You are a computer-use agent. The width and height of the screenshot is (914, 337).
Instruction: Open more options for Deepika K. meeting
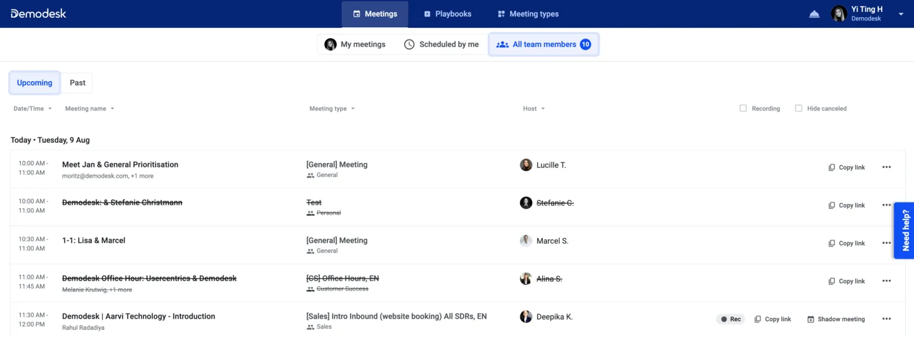[x=887, y=319]
